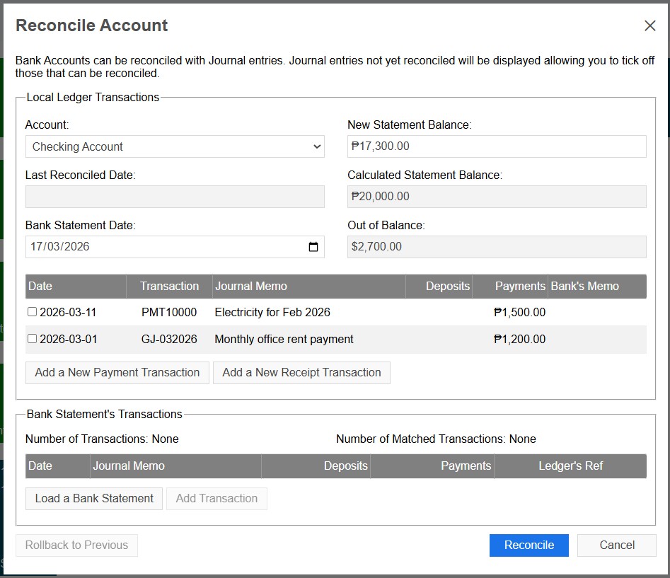Viewport: 670px width, 578px height.
Task: Click the Date column header in the transactions table
Action: [39, 286]
